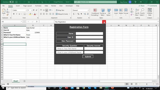Click the New Password input field
The image size is (160, 90).
pos(89,41)
